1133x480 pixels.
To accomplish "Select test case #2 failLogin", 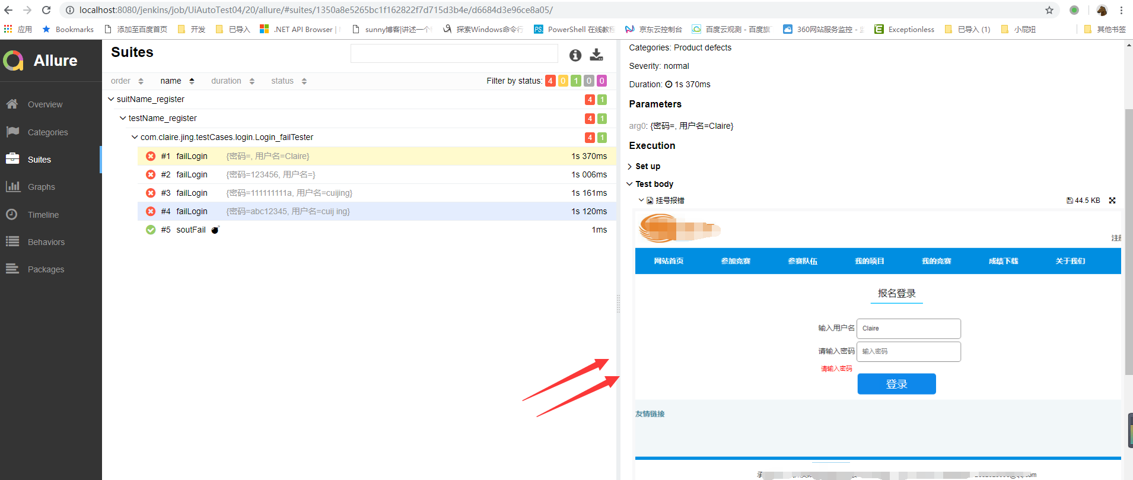I will click(x=377, y=174).
